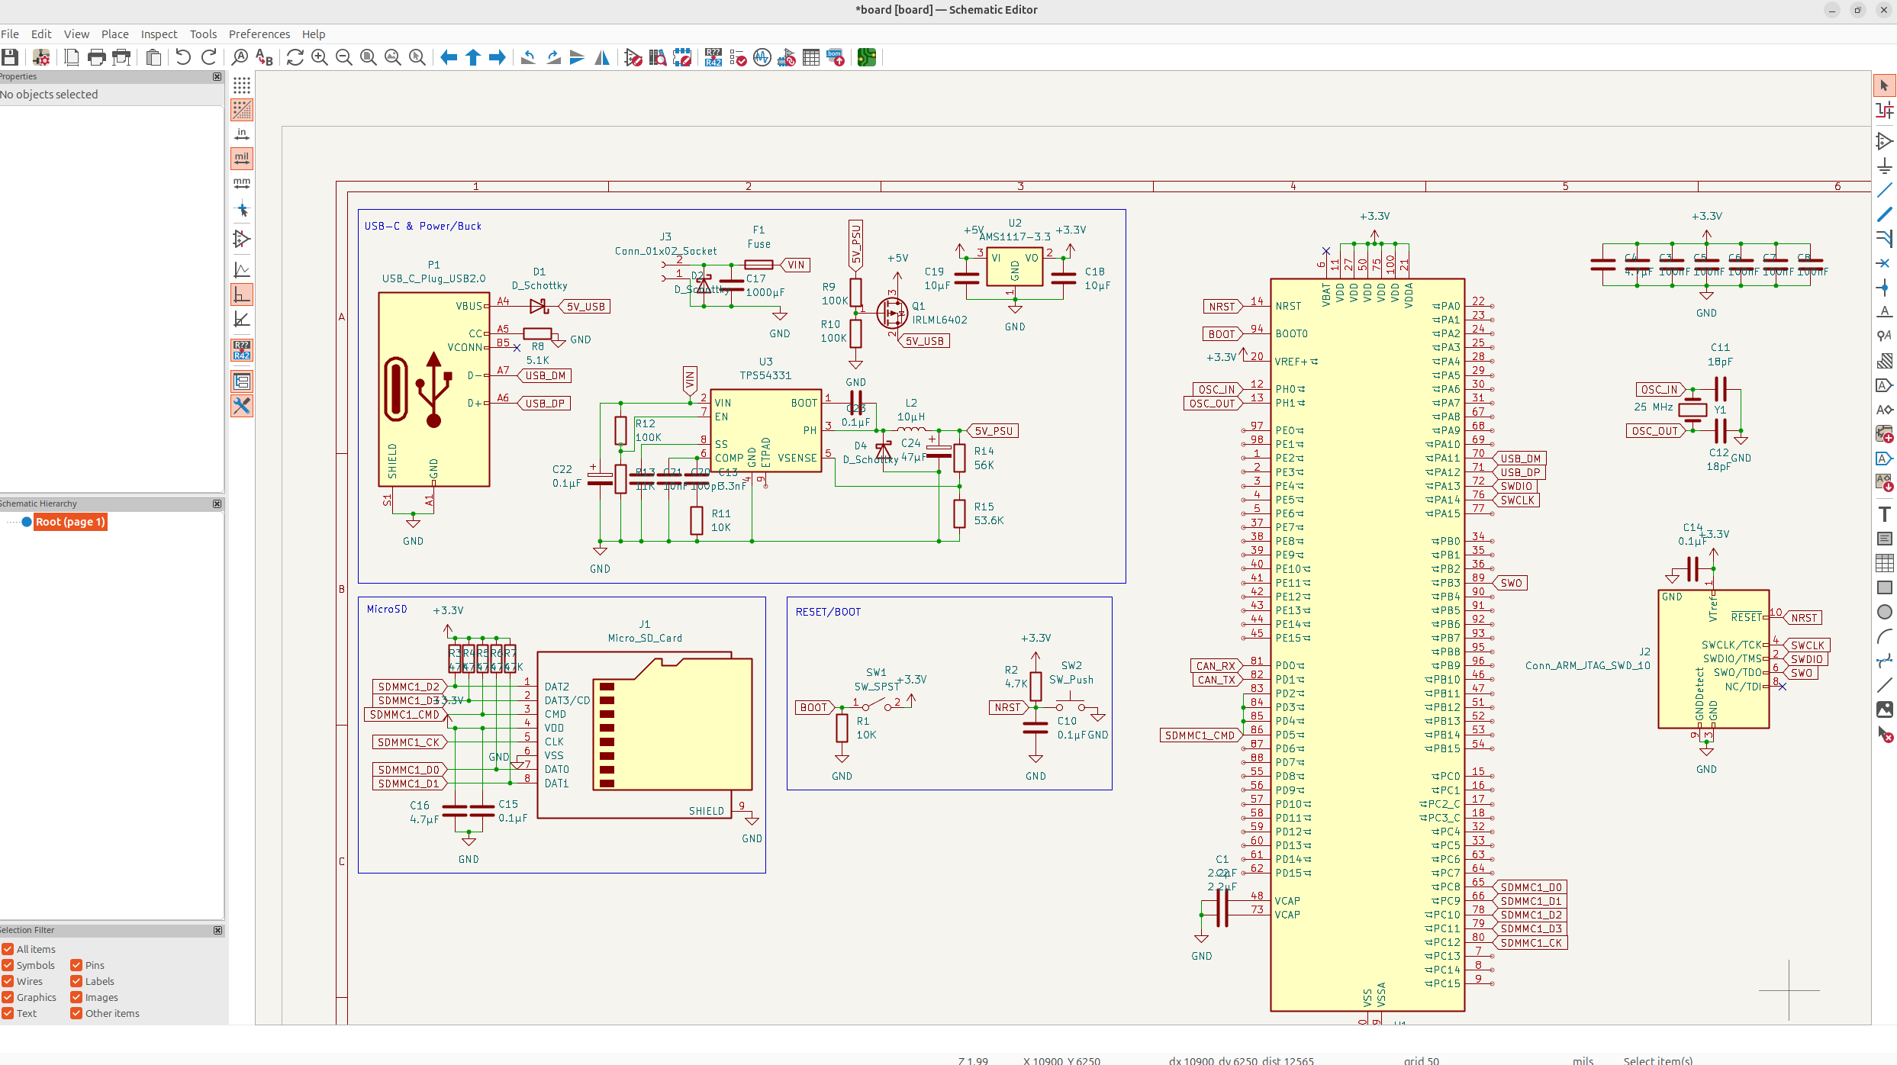Close the Properties panel
The height and width of the screenshot is (1065, 1897).
pyautogui.click(x=217, y=76)
